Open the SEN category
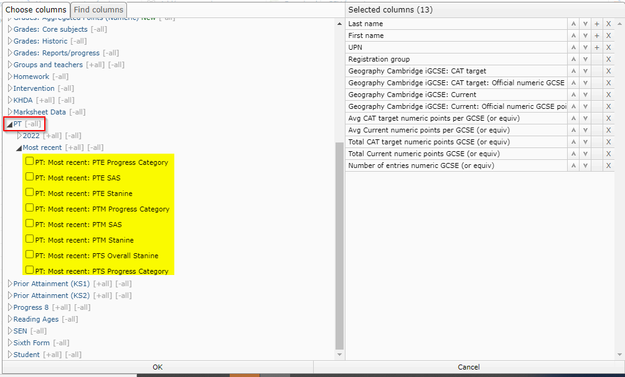Screen dimensions: 625x377 [21, 331]
